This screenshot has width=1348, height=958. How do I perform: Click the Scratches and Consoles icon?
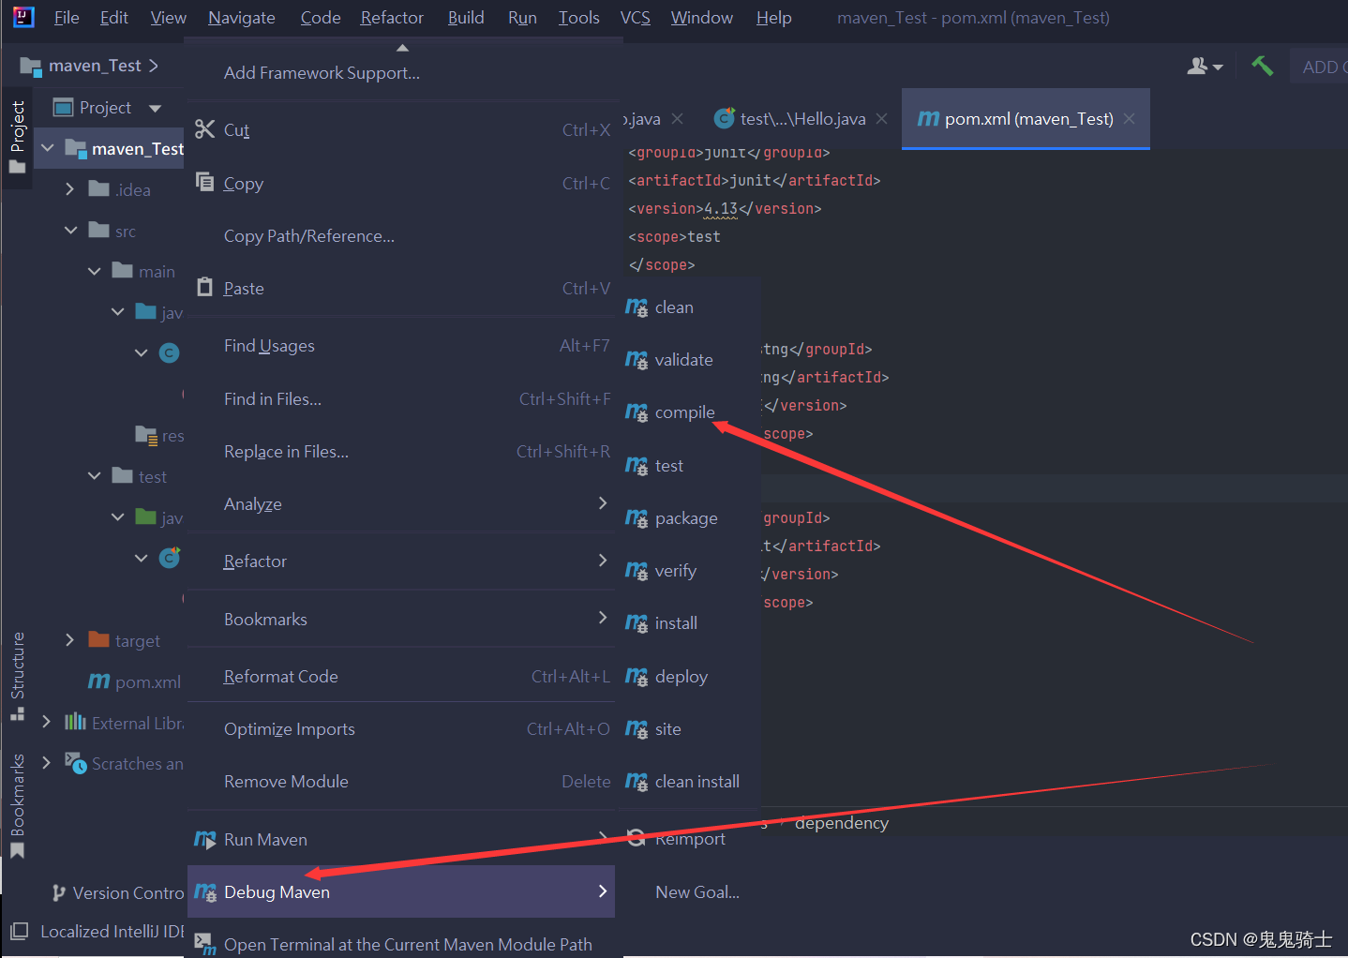(x=76, y=762)
